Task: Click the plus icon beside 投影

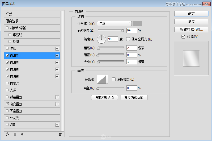Action: pos(57,125)
